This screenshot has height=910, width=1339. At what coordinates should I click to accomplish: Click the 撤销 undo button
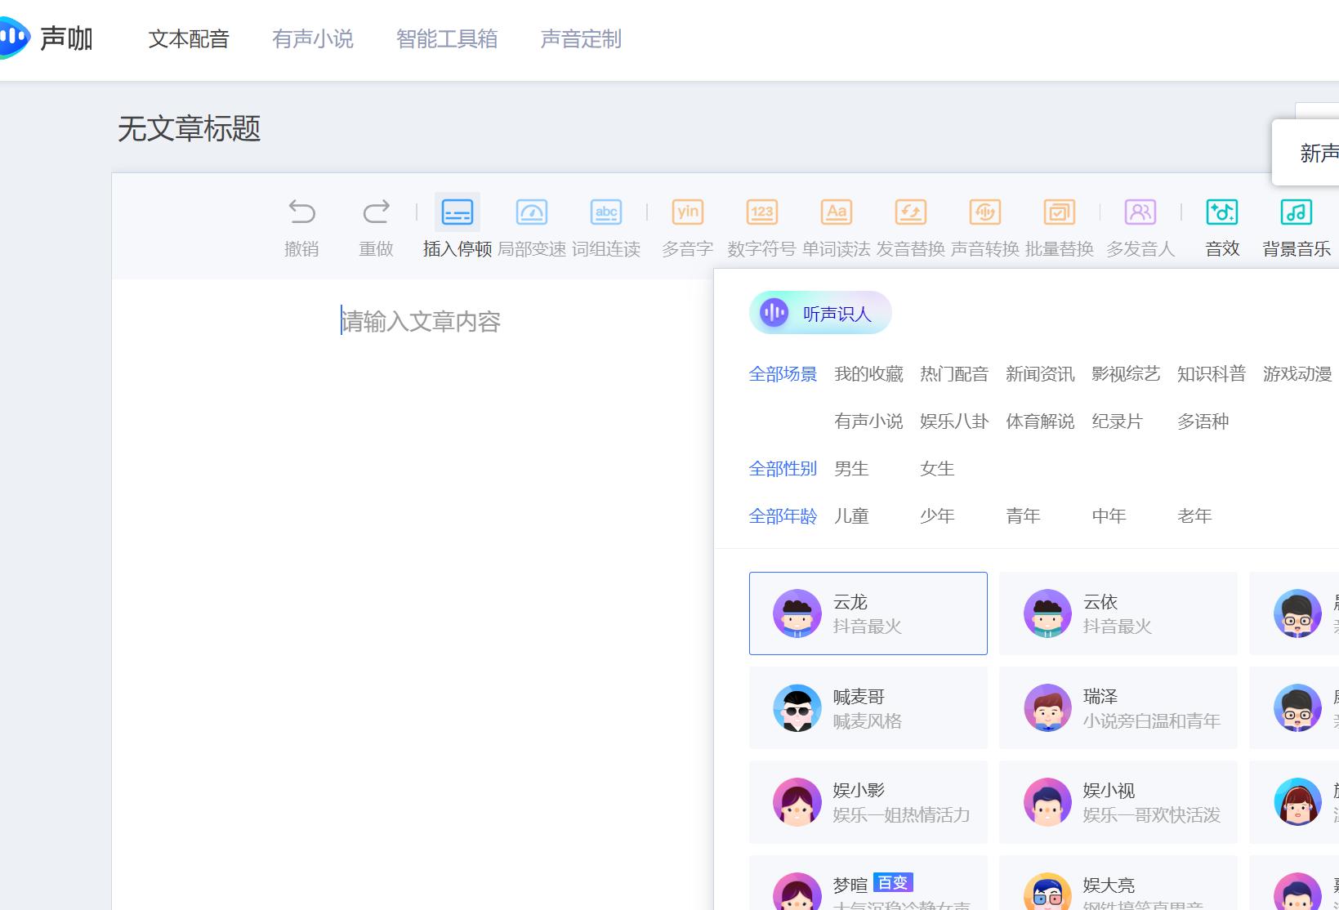301,225
